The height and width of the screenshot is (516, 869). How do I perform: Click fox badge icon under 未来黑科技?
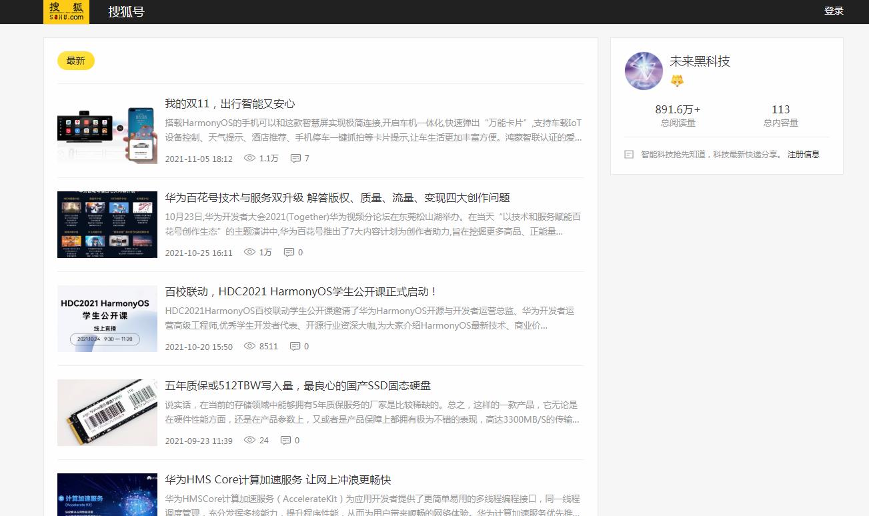click(x=677, y=81)
